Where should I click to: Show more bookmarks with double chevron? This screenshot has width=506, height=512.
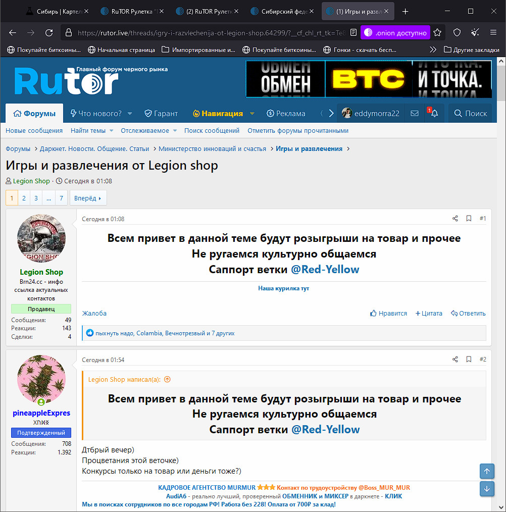pos(433,49)
